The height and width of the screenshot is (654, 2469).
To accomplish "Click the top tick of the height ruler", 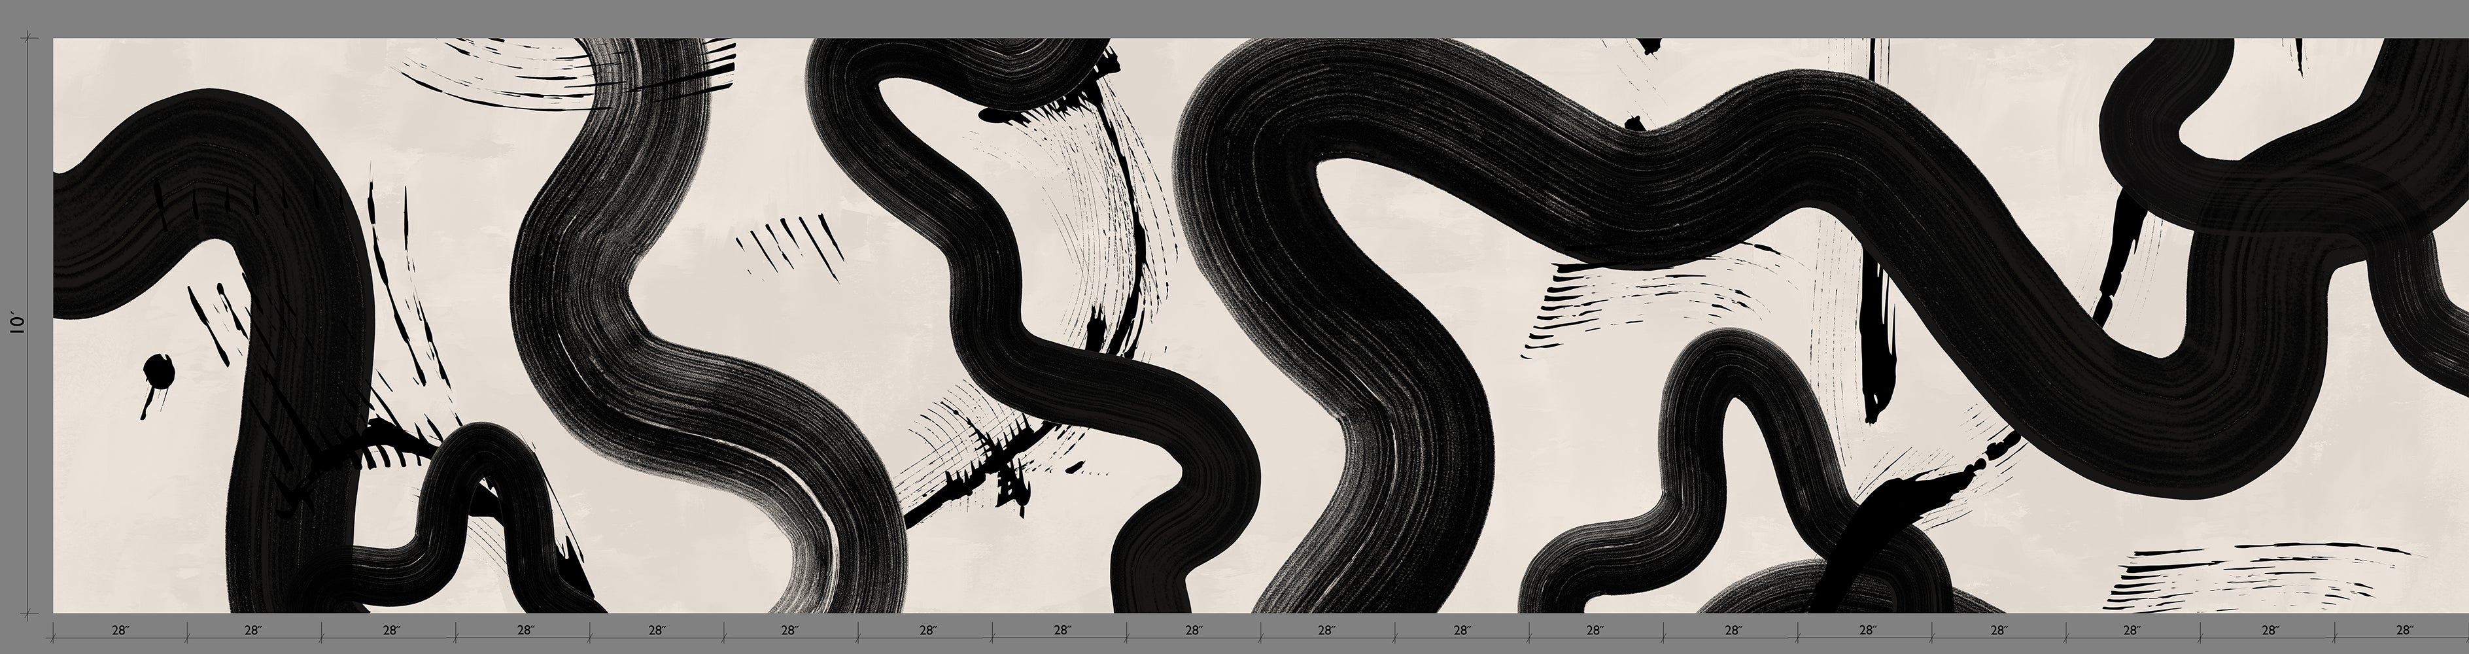I will 29,39.
